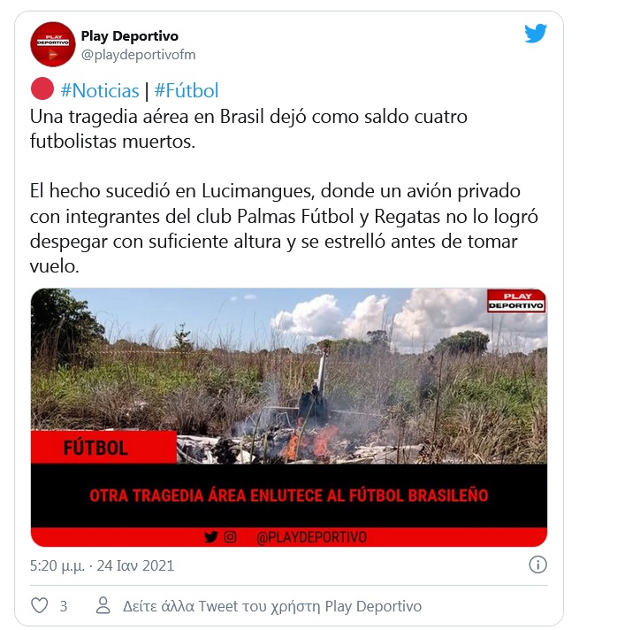Open the tweet info circle icon
Screen dimensions: 625x630
coord(537,565)
